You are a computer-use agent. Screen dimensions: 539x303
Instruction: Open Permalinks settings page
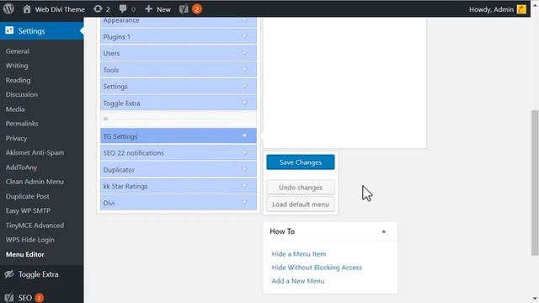tap(22, 124)
